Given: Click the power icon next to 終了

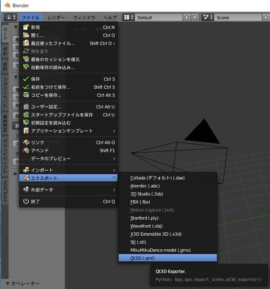Looking at the screenshot, I should click(26, 201).
